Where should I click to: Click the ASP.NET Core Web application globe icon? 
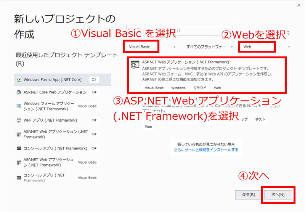pyautogui.click(x=19, y=92)
